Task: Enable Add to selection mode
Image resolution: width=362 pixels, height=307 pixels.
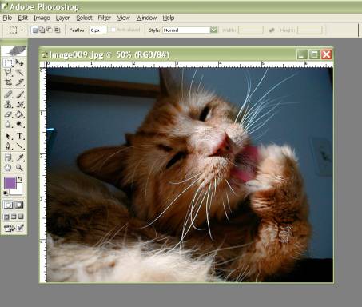Action: [x=42, y=30]
